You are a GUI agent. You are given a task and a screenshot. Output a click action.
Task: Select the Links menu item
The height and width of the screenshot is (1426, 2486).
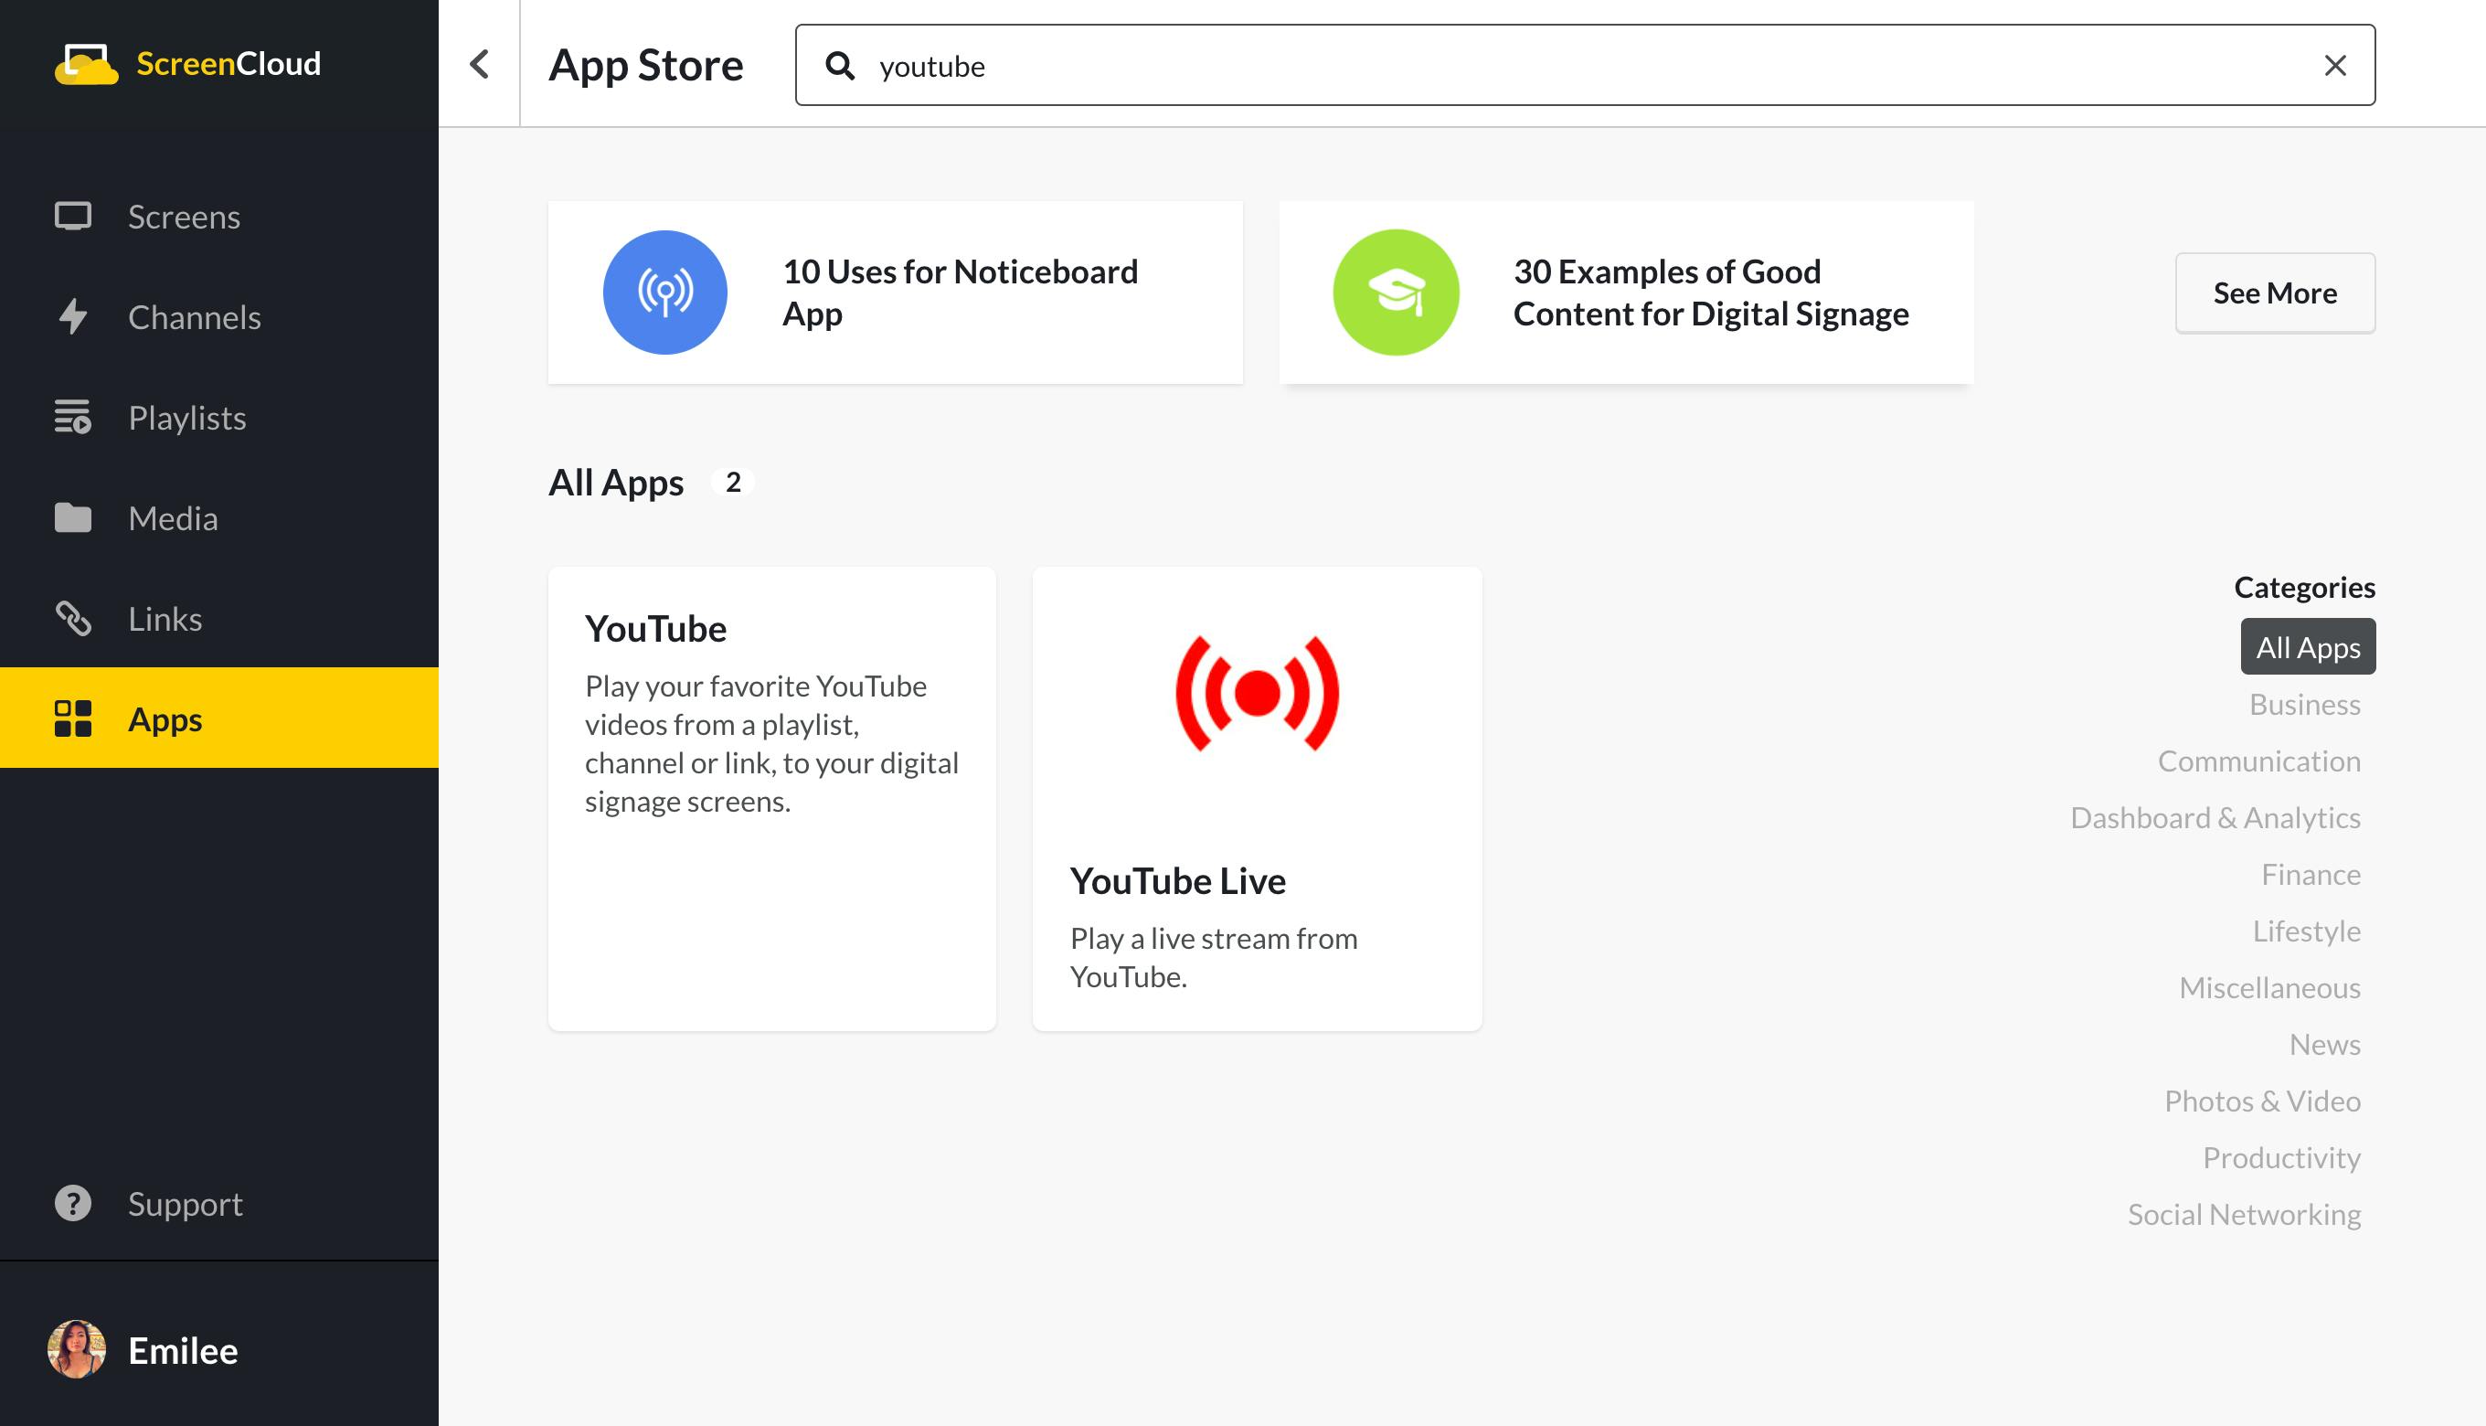[219, 618]
